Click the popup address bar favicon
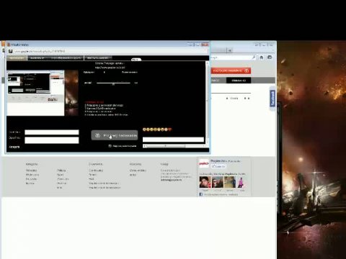 click(11, 51)
